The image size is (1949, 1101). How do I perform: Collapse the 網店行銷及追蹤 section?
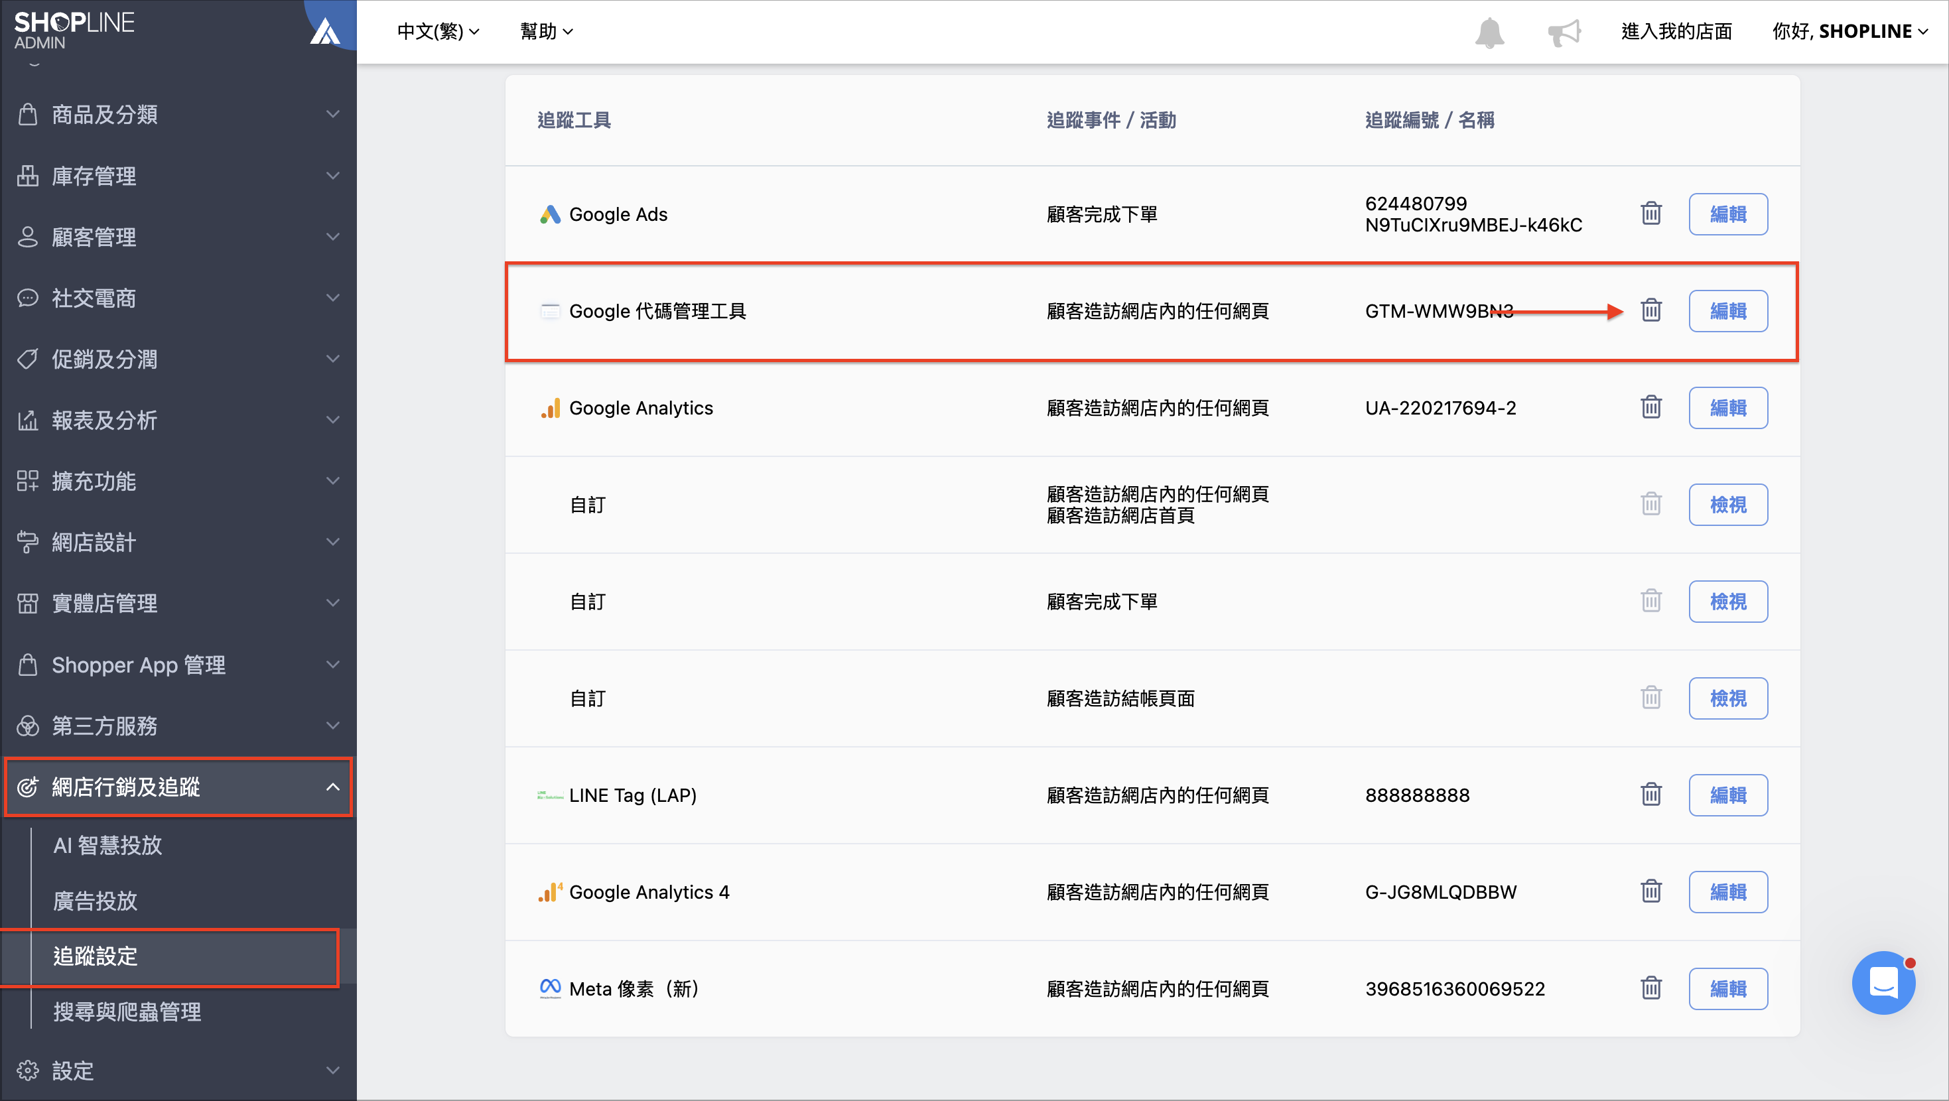click(332, 787)
